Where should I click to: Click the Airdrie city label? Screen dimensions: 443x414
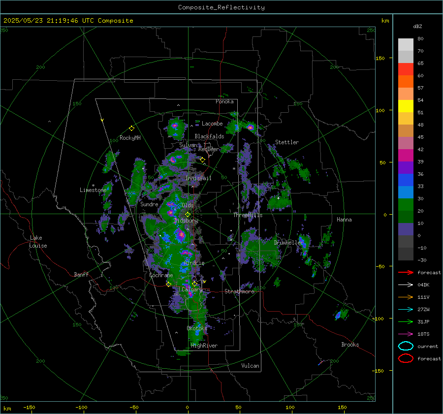(194, 263)
